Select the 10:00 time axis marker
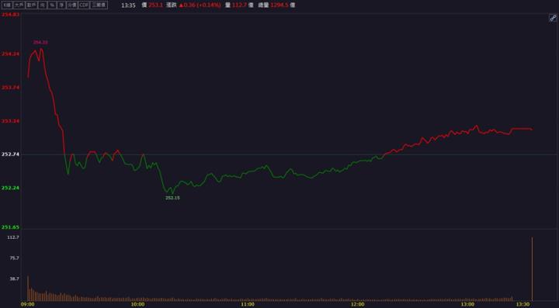Screen dimensions: 559x308 (137, 304)
